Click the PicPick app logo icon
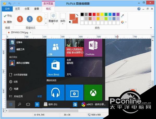Image resolution: width=156 pixels, height=119 pixels. [x=4, y=4]
